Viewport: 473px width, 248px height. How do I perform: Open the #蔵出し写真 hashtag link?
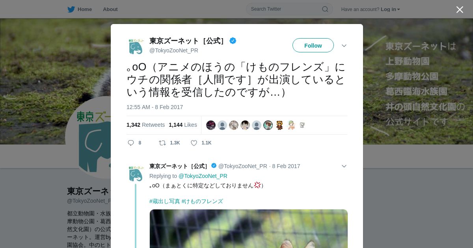164,201
